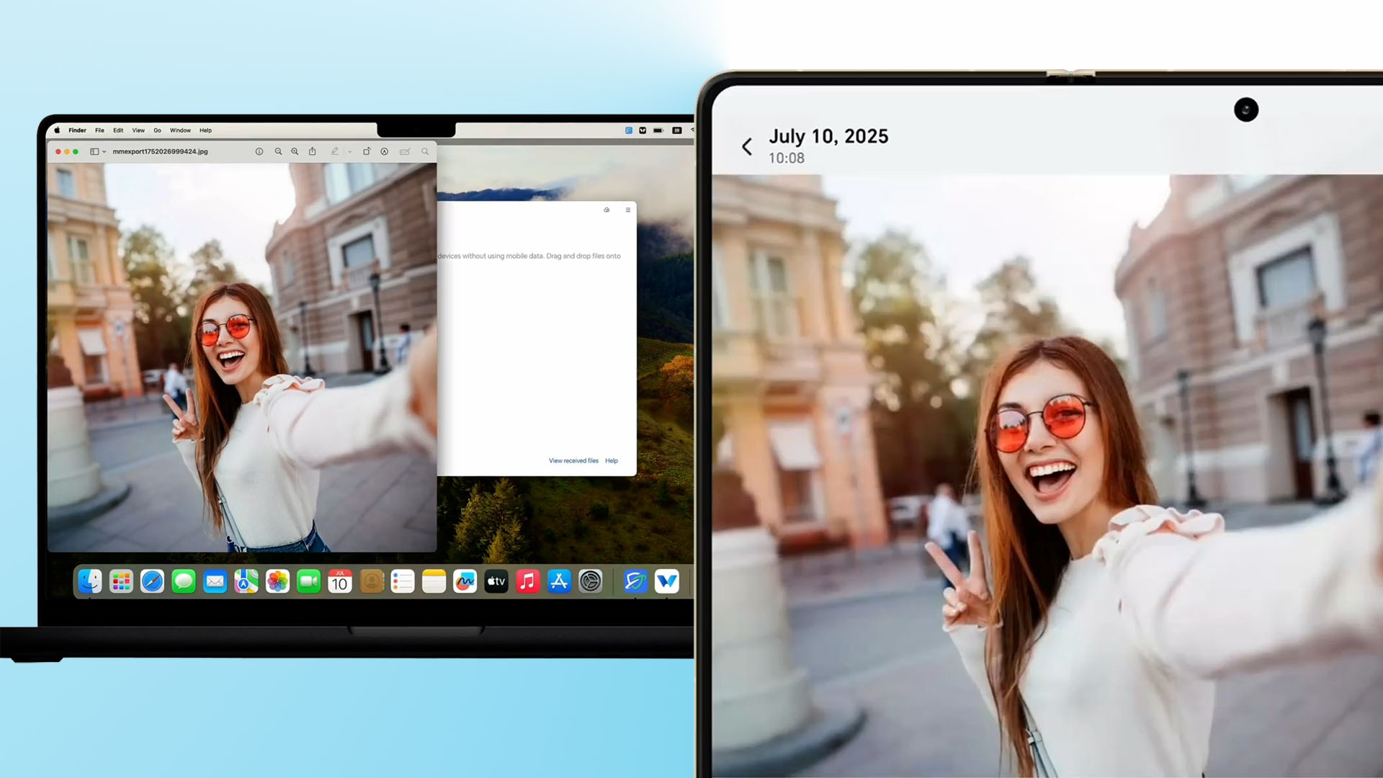The image size is (1383, 778).
Task: Open the Share button in Preview toolbar
Action: [313, 151]
